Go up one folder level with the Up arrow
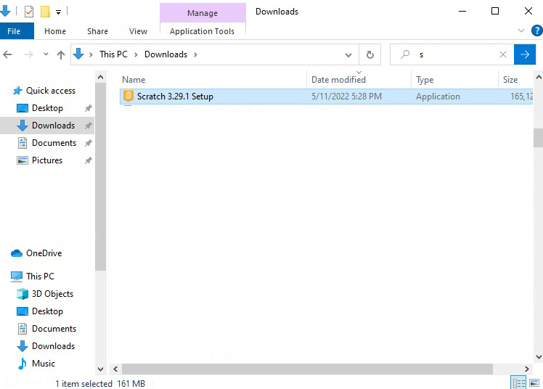 pyautogui.click(x=61, y=54)
